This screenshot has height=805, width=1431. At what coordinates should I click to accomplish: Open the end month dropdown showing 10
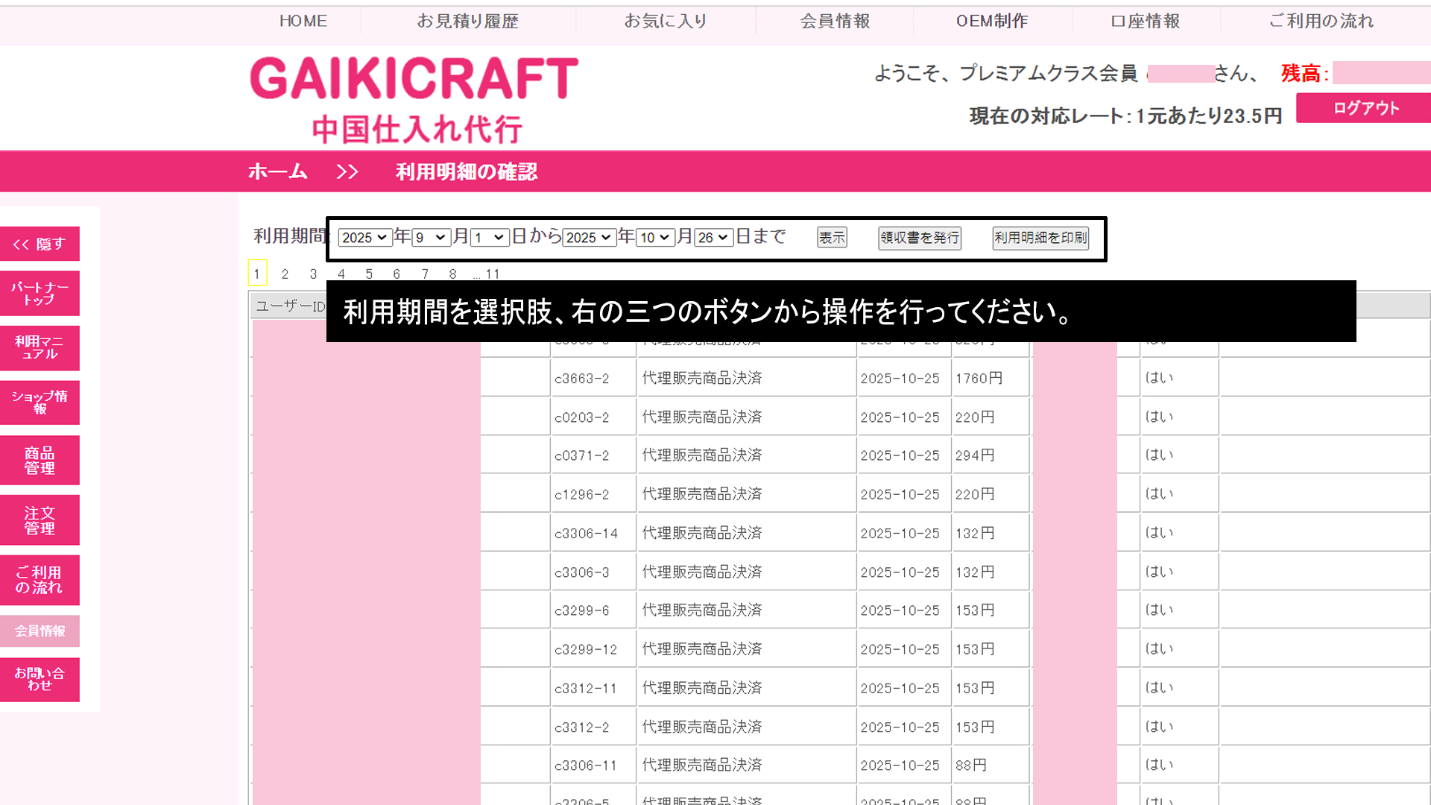(x=654, y=237)
